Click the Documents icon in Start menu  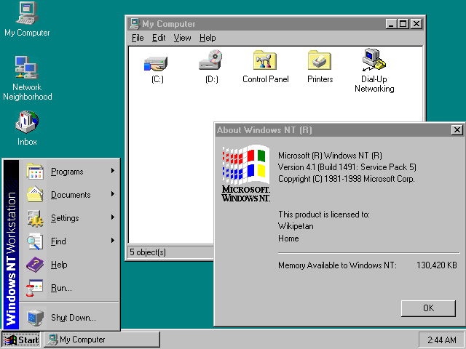(x=35, y=194)
